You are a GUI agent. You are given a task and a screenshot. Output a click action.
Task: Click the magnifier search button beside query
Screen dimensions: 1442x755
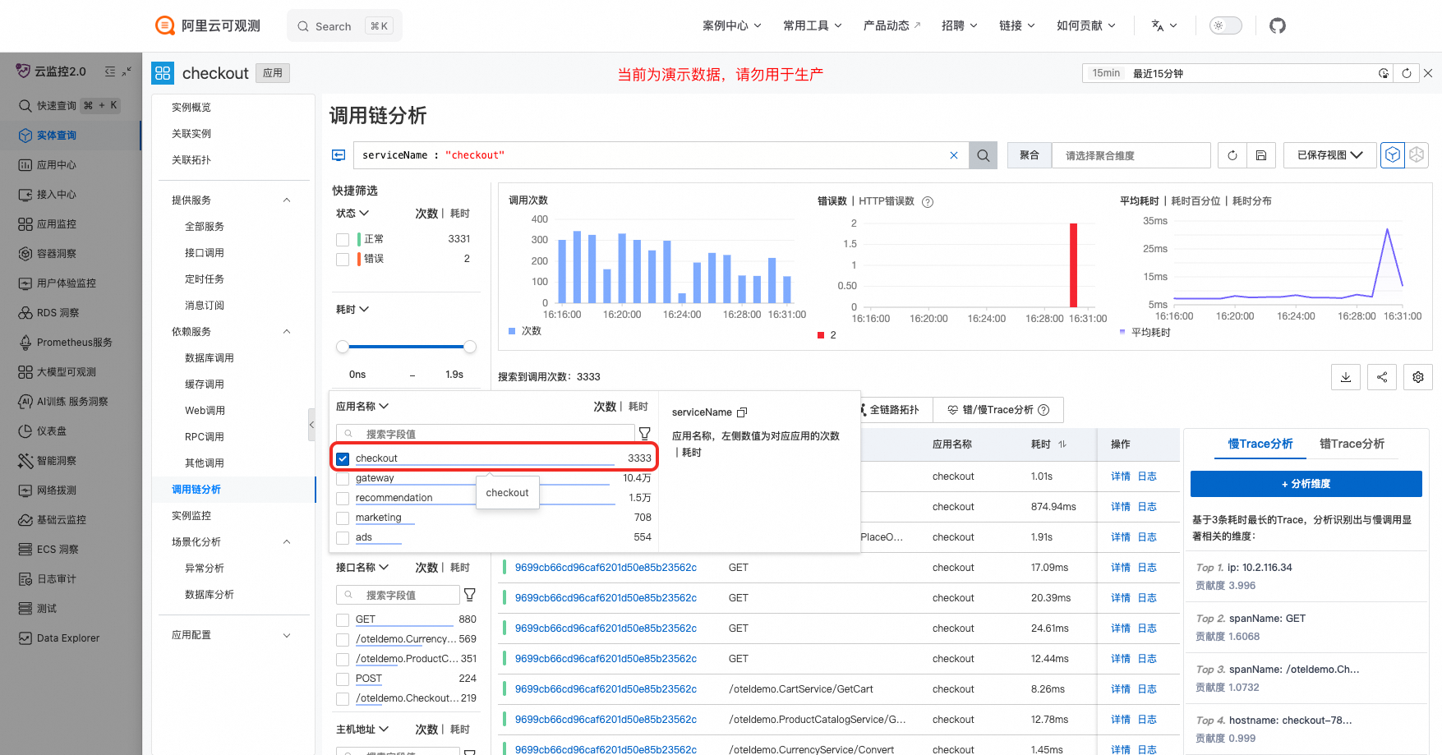tap(983, 155)
